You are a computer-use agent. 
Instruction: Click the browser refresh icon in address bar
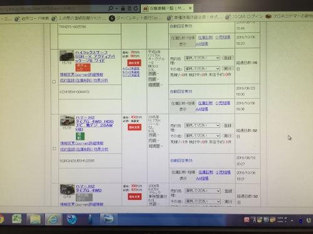click(136, 8)
